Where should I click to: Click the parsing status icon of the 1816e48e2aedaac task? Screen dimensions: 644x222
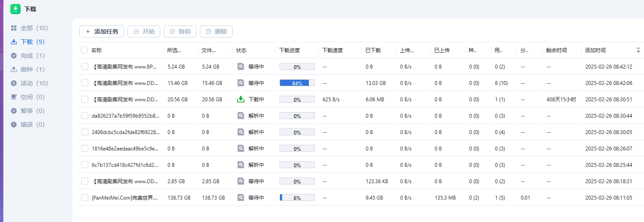(x=241, y=148)
